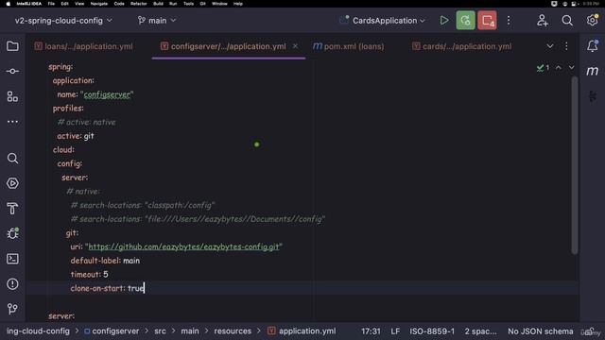Open the Services tool window

tap(12, 183)
